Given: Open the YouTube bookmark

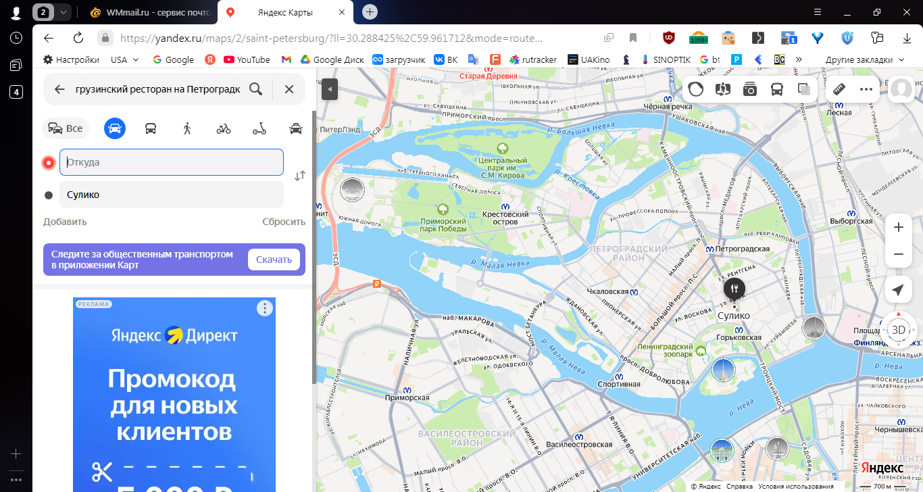Looking at the screenshot, I should coord(247,59).
